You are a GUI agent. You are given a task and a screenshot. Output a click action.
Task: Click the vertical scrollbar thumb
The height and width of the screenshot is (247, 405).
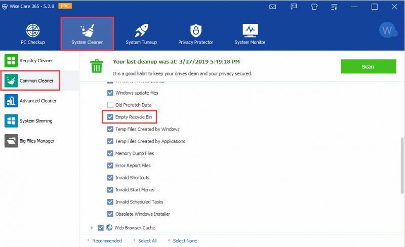402,166
